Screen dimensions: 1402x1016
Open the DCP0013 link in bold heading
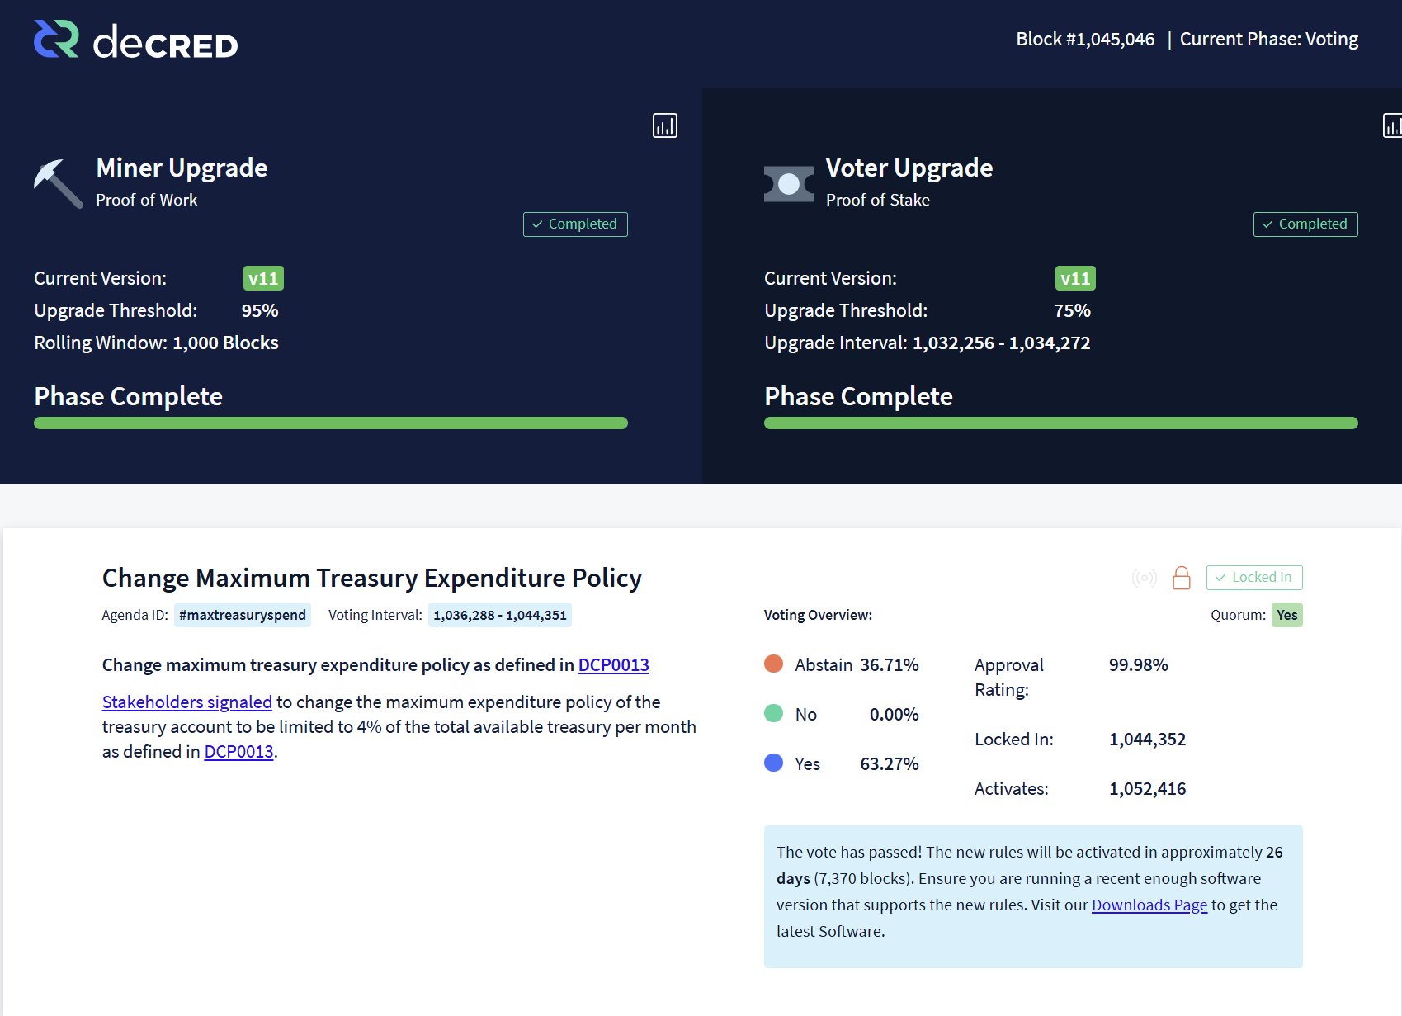point(613,665)
